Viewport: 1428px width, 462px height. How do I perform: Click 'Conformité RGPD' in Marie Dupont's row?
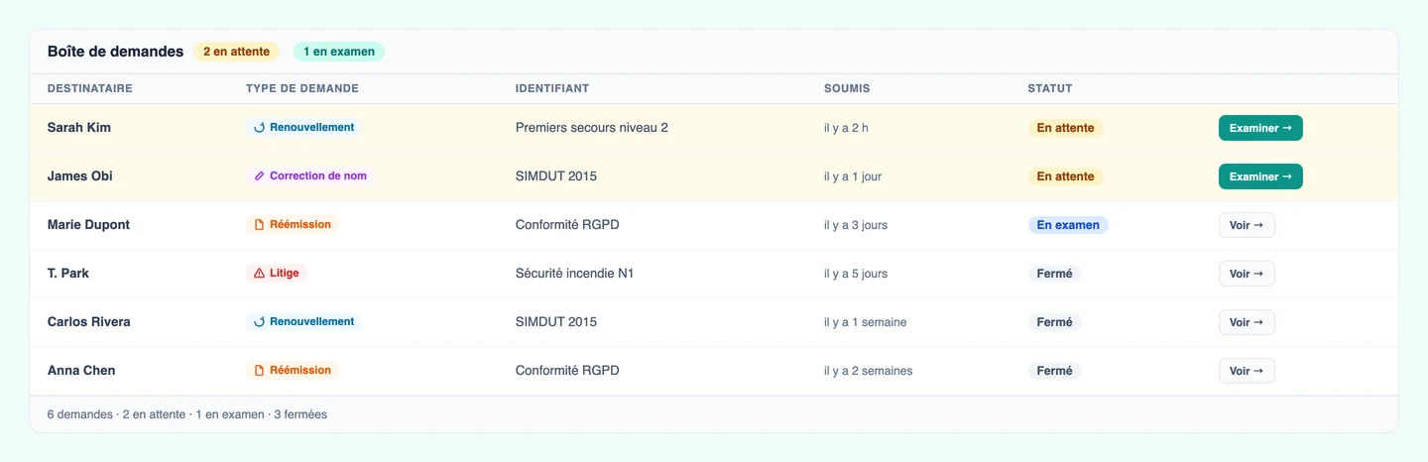tap(567, 225)
